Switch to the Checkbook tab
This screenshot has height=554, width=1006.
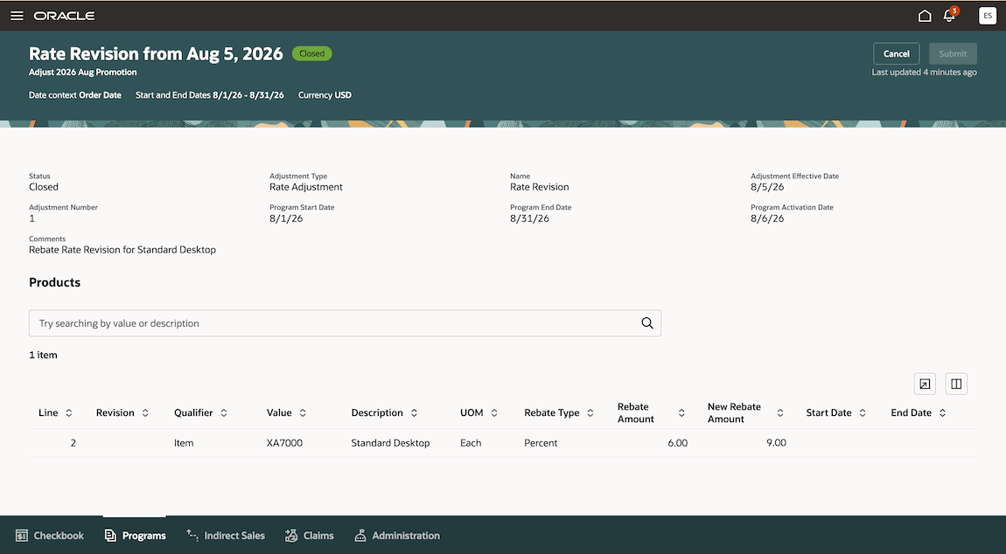click(50, 536)
